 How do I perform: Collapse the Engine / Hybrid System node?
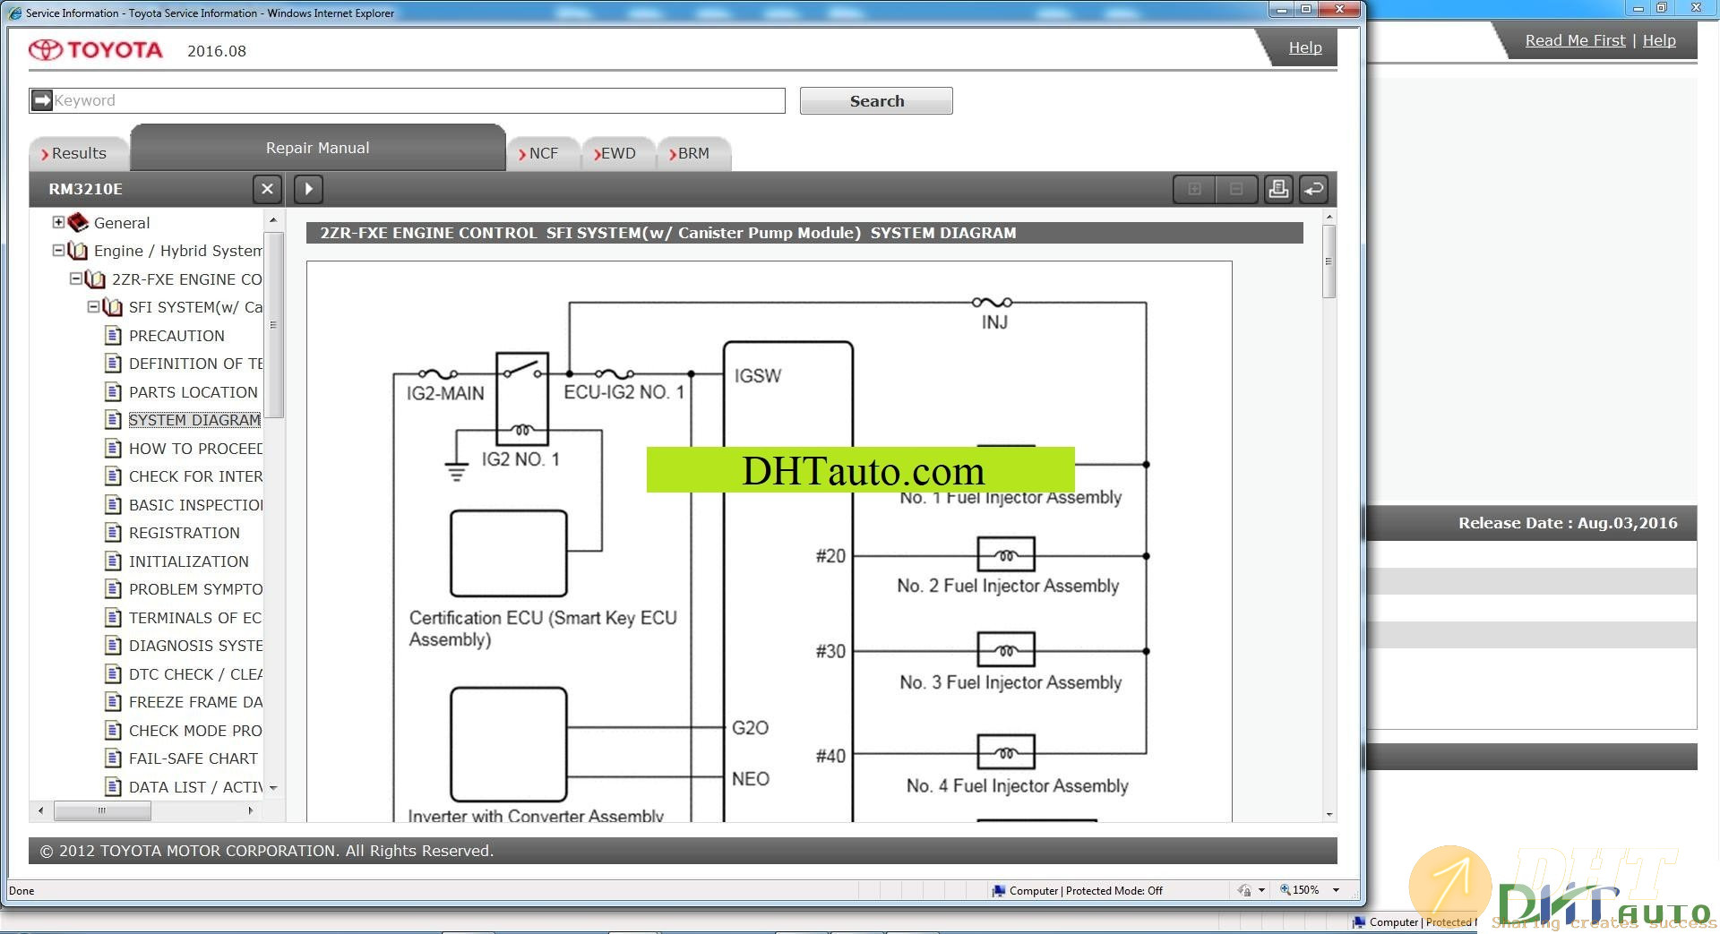tap(58, 251)
